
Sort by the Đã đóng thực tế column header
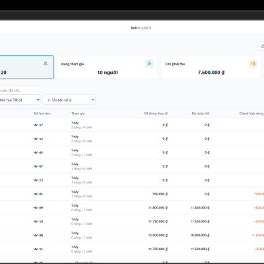[x=156, y=114]
